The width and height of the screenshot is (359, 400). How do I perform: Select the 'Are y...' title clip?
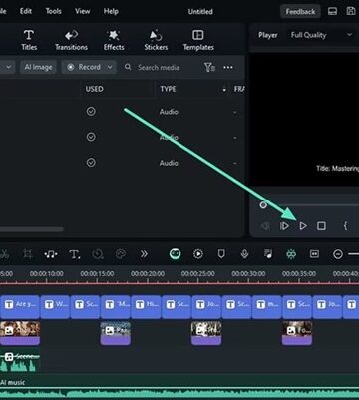(20, 307)
